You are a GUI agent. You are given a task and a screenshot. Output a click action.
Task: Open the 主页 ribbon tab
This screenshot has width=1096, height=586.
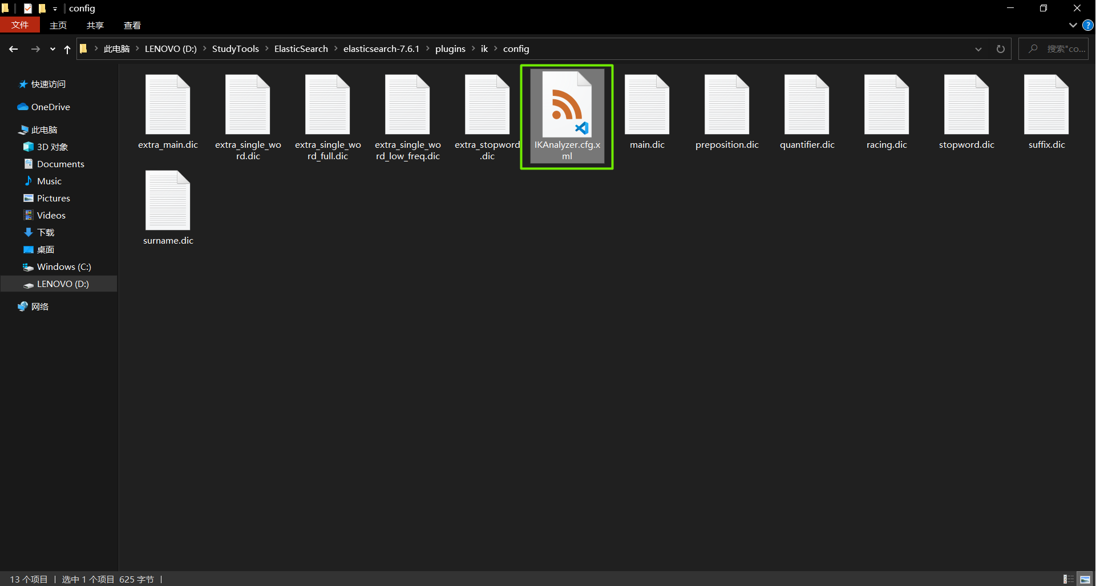(58, 25)
